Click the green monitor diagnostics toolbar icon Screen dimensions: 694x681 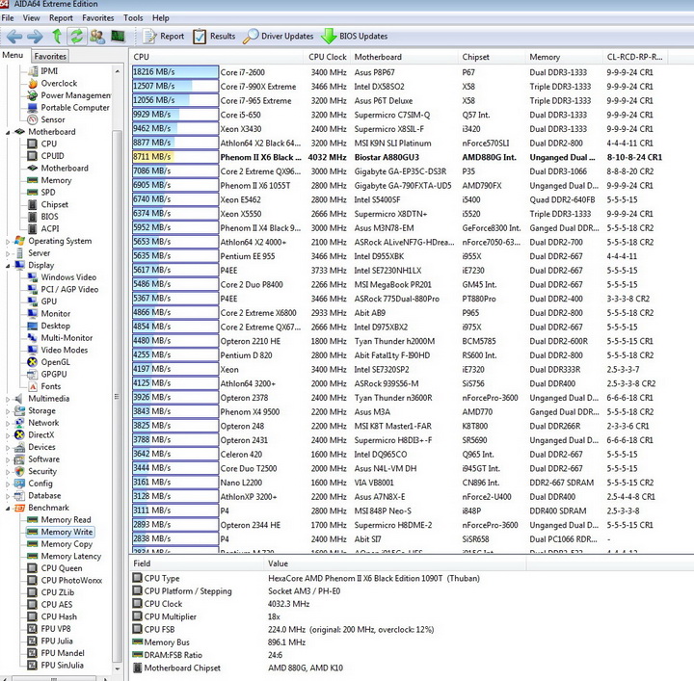pyautogui.click(x=118, y=37)
